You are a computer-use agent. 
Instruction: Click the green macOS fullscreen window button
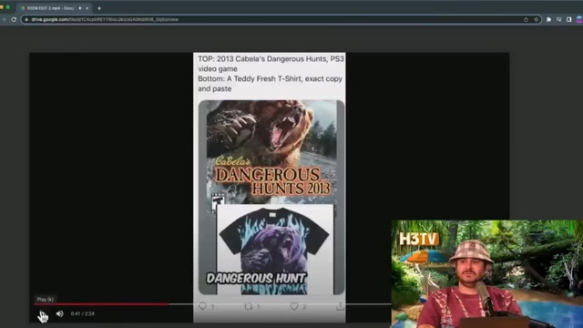tap(8, 7)
